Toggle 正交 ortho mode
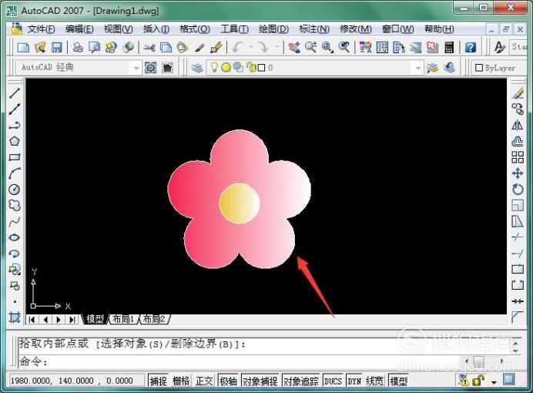Viewport: 533px width, 393px height. click(x=204, y=381)
